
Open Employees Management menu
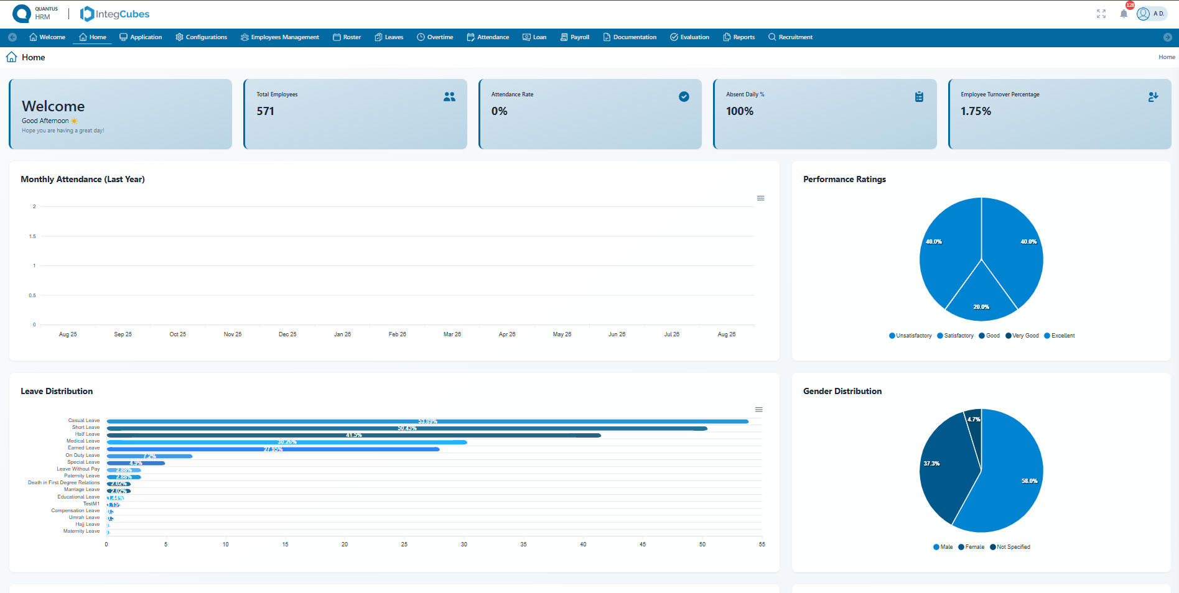click(x=280, y=37)
